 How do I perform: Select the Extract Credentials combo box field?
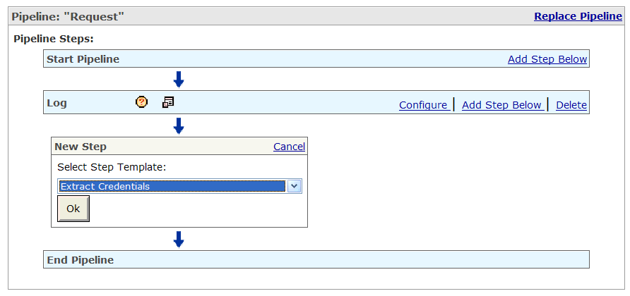pyautogui.click(x=179, y=186)
